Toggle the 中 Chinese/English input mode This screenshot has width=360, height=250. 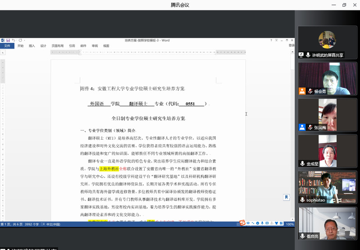click(x=248, y=223)
